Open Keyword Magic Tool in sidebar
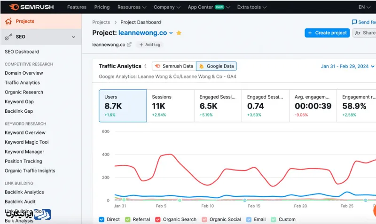The width and height of the screenshot is (376, 224). [27, 142]
